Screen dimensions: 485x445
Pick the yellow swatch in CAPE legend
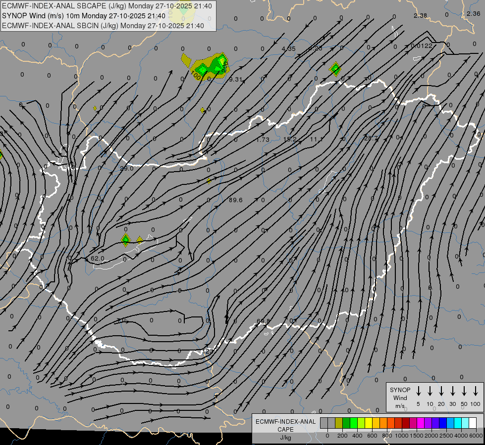[369, 423]
